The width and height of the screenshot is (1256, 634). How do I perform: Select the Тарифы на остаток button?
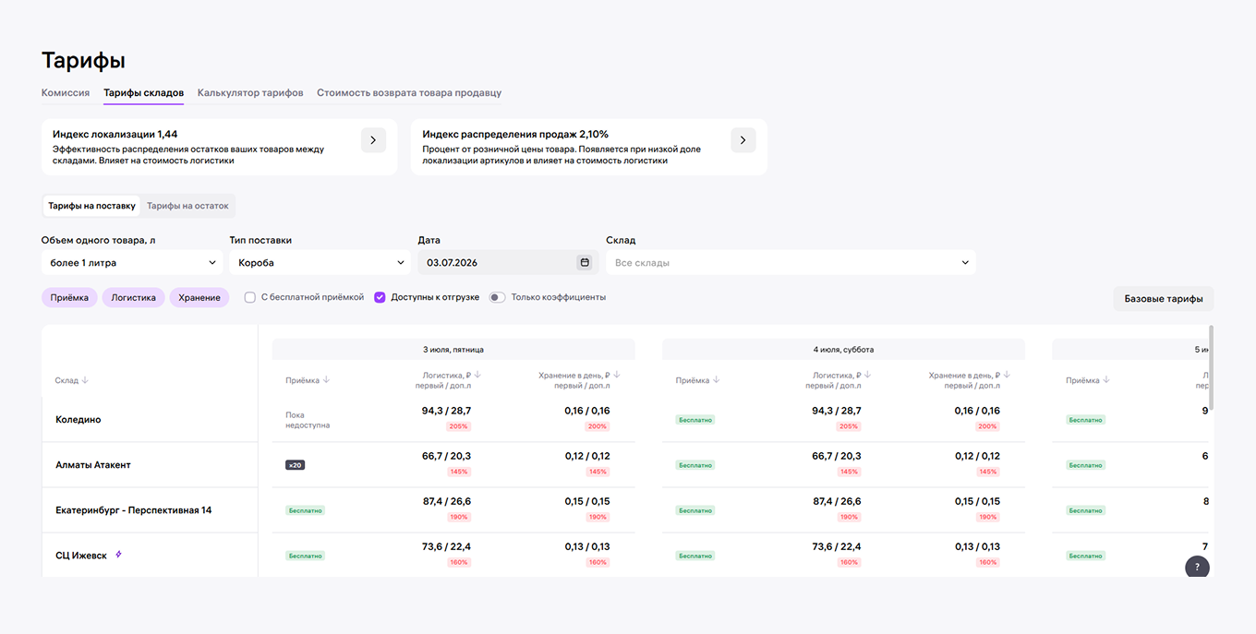pyautogui.click(x=187, y=206)
